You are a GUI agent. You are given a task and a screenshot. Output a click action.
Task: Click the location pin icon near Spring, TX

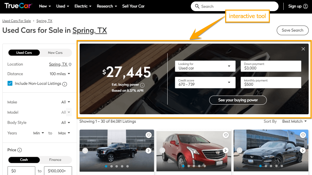pos(70,64)
